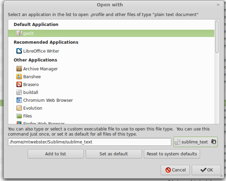Focus the custom executable path field

pos(90,142)
